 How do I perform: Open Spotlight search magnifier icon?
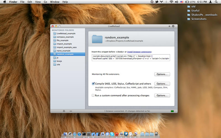[216, 2]
